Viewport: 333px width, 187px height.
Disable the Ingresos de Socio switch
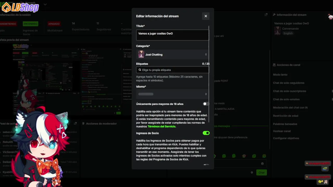point(206,133)
